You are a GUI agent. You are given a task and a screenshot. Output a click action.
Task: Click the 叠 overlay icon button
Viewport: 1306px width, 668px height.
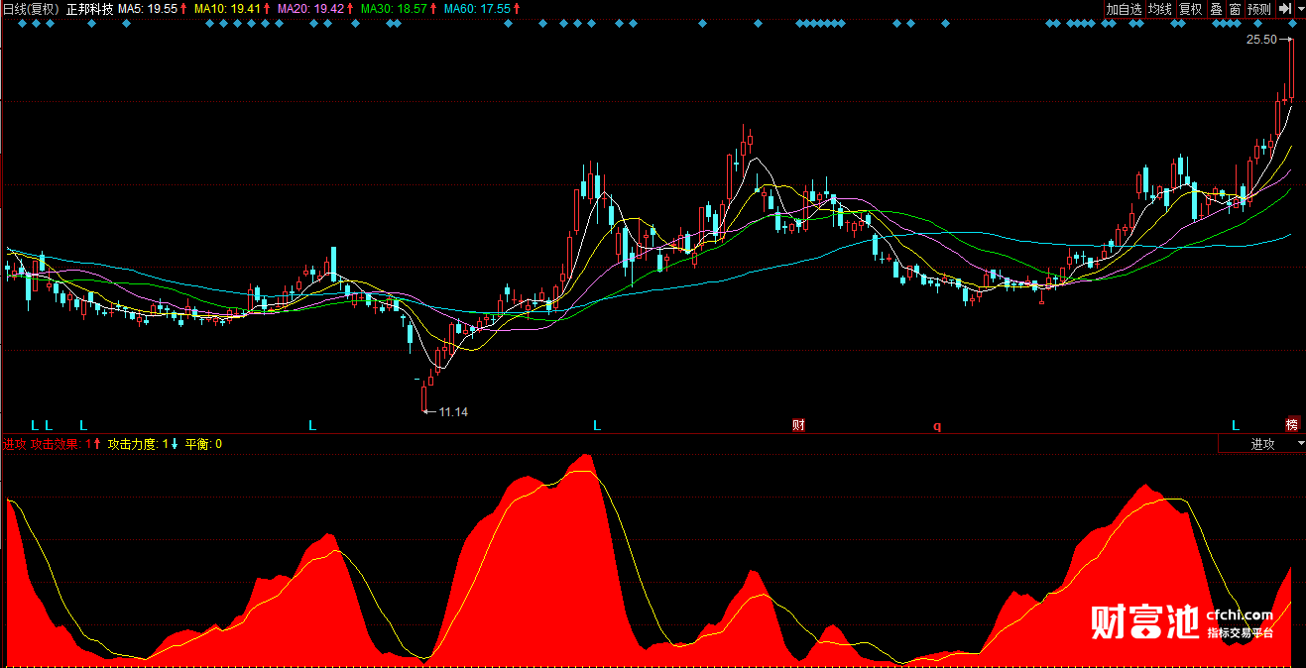click(1217, 9)
